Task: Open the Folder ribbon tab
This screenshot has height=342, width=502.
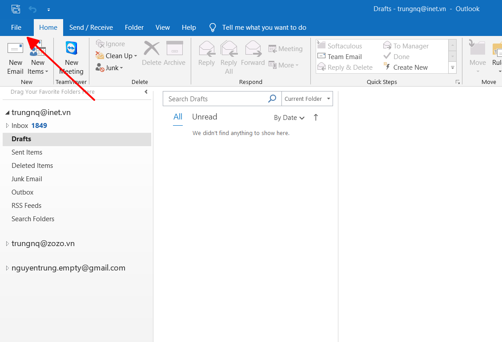Action: click(x=134, y=28)
